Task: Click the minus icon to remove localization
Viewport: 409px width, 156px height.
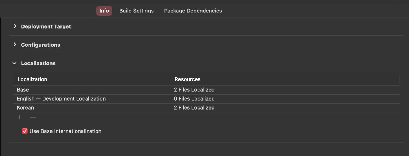Action: [x=33, y=117]
